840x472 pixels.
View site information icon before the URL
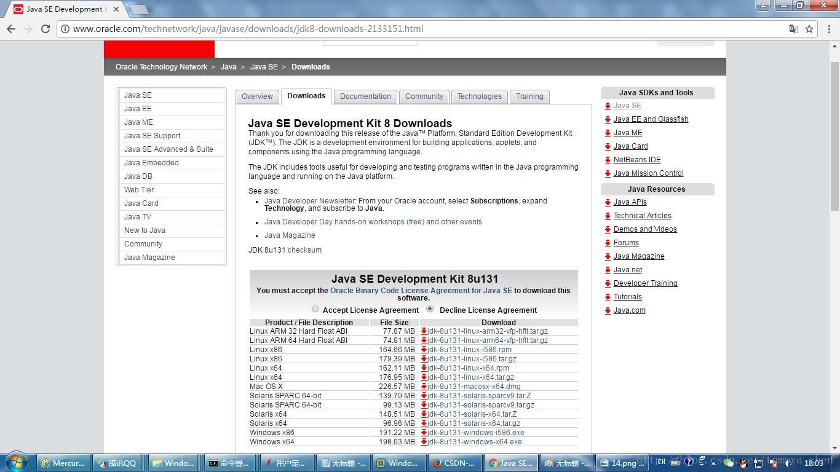(x=65, y=29)
